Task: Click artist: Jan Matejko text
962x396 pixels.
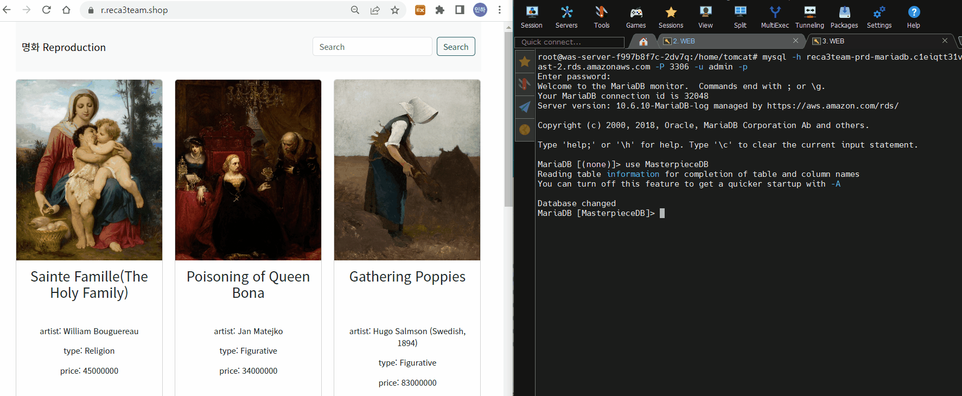Action: [248, 331]
